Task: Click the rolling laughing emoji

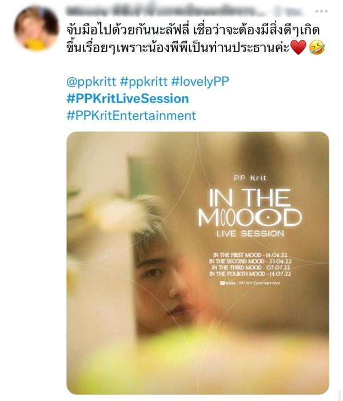Action: [x=317, y=47]
